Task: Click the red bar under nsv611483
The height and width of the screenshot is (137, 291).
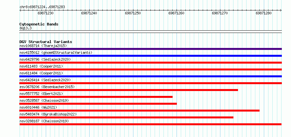Action: [x=150, y=69]
